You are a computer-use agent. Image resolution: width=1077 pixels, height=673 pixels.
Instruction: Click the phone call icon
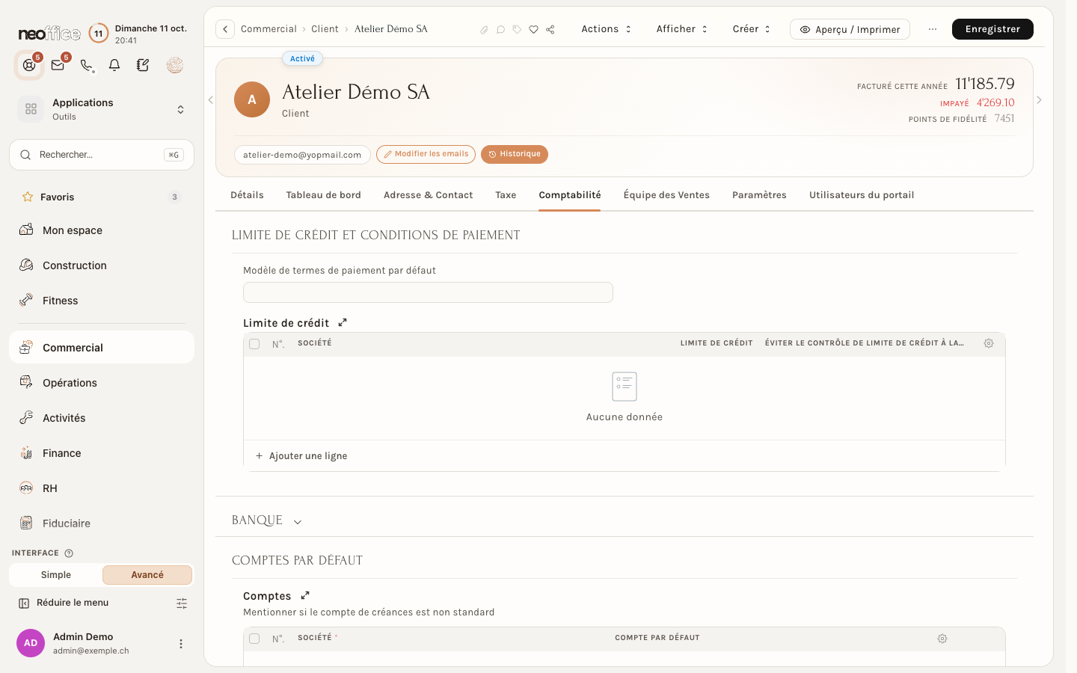pyautogui.click(x=87, y=65)
